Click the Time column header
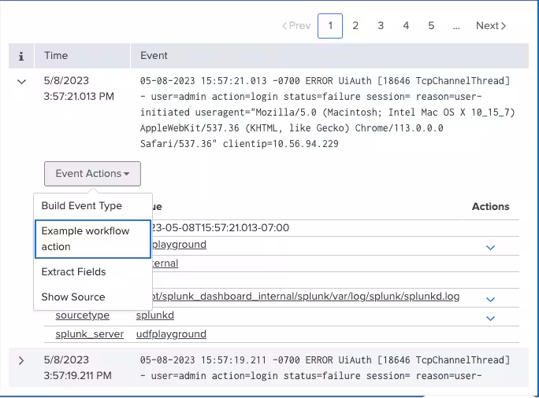This screenshot has width=539, height=398. click(56, 56)
